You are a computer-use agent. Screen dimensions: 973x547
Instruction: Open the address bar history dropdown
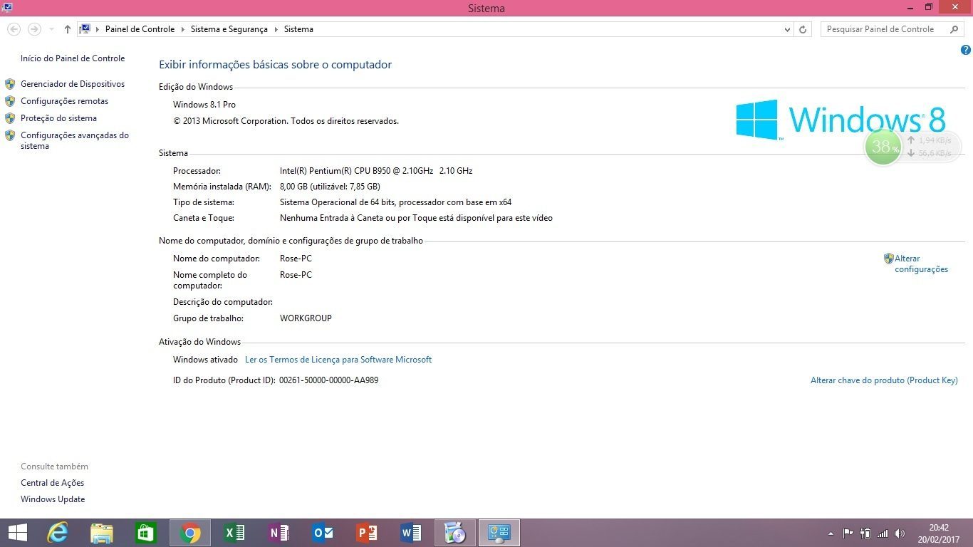point(787,29)
